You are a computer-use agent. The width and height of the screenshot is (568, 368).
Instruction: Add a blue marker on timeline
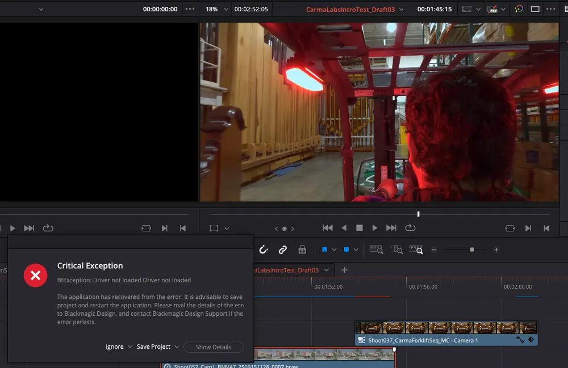coord(346,249)
